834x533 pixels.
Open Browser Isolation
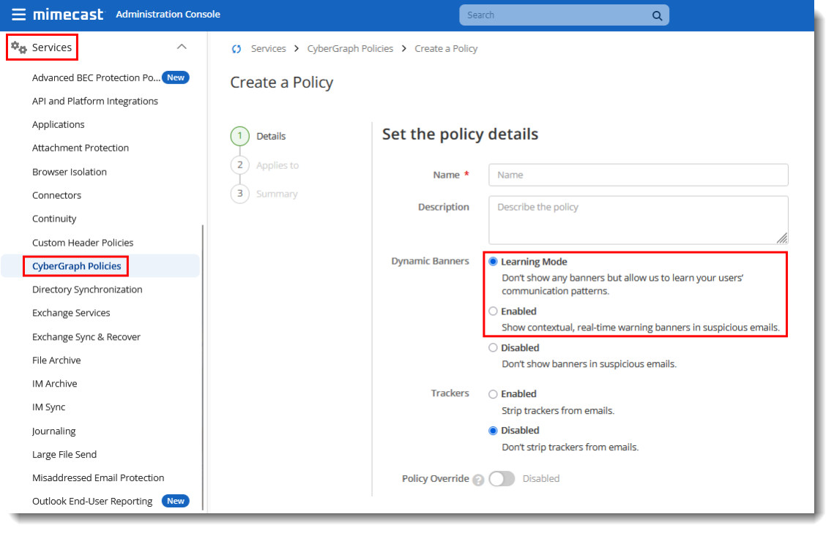[x=70, y=172]
